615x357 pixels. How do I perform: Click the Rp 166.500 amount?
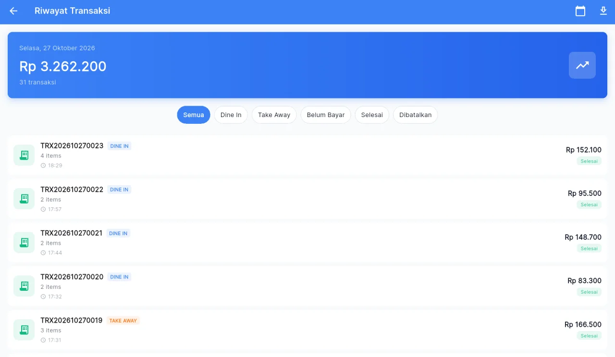pos(583,324)
